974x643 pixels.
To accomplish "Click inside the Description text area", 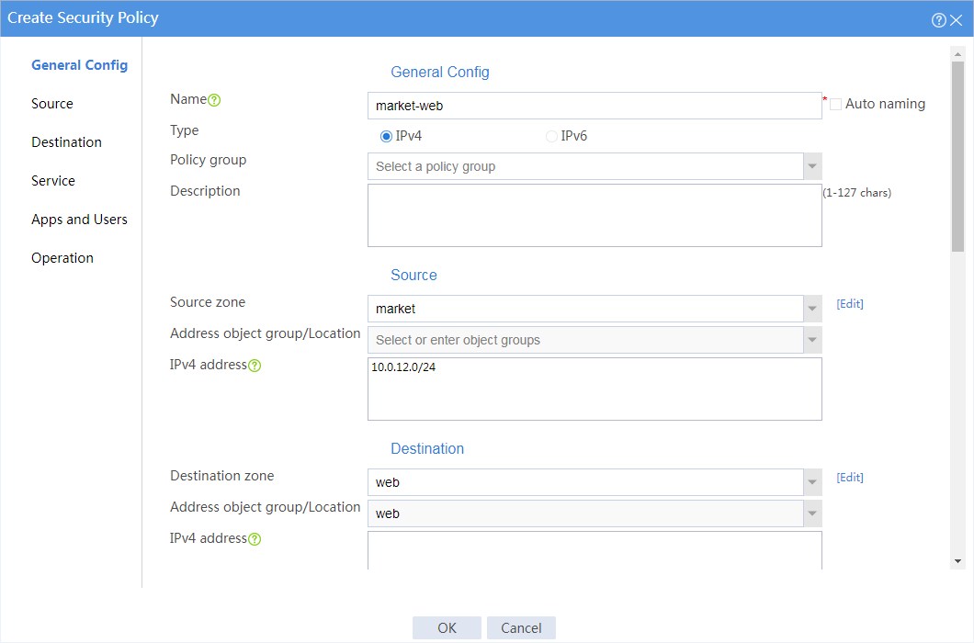I will click(595, 215).
